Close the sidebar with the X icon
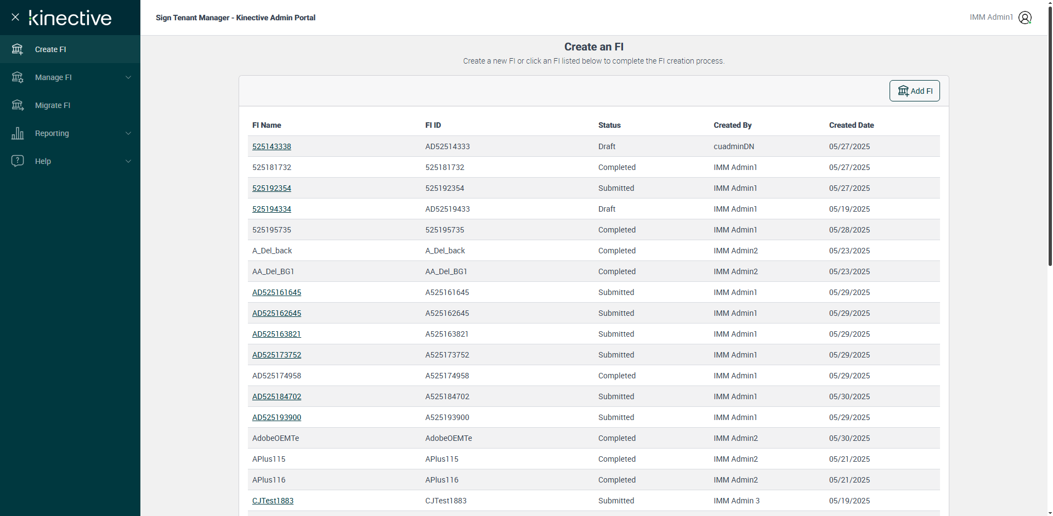This screenshot has height=516, width=1053. coord(15,17)
